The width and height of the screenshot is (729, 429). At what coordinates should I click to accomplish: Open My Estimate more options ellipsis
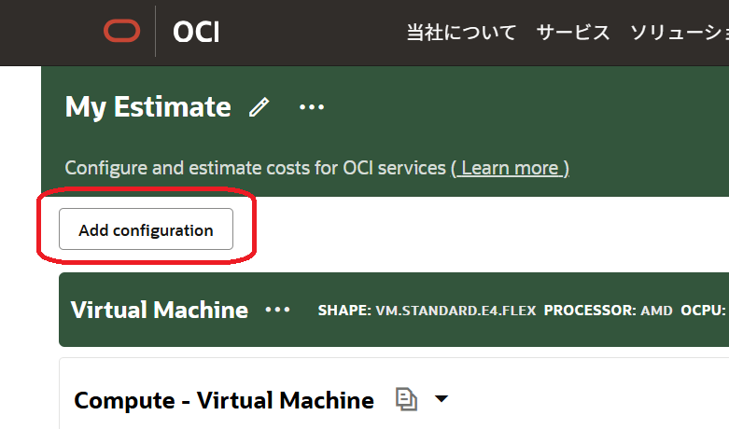312,107
